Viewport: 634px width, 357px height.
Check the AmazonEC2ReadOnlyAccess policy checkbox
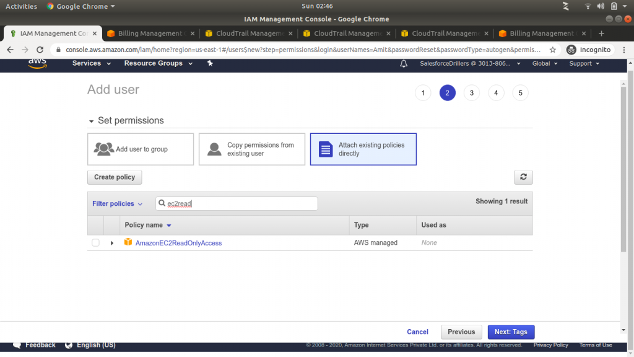[95, 242]
